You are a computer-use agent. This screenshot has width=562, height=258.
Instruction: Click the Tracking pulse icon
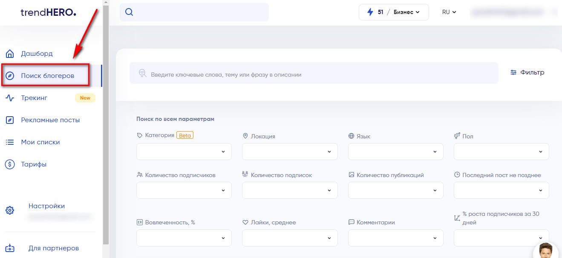click(10, 98)
